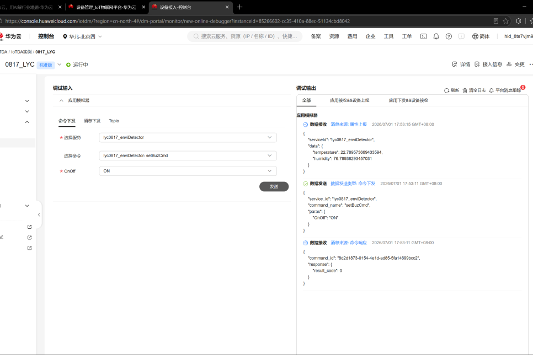The height and width of the screenshot is (355, 533).
Task: Click the temperature value 22.789573669433594
Action: coord(361,153)
